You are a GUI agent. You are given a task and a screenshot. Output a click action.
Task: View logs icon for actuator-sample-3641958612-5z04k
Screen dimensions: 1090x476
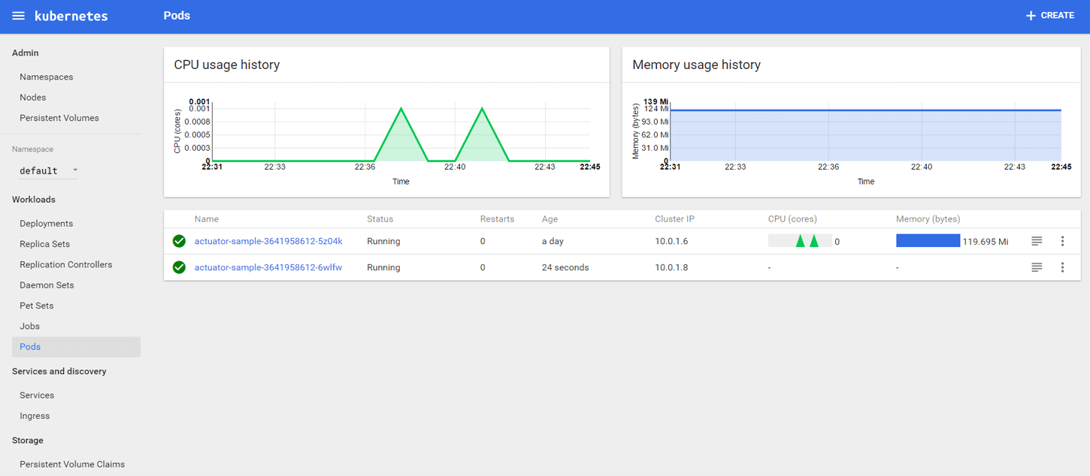(1037, 241)
